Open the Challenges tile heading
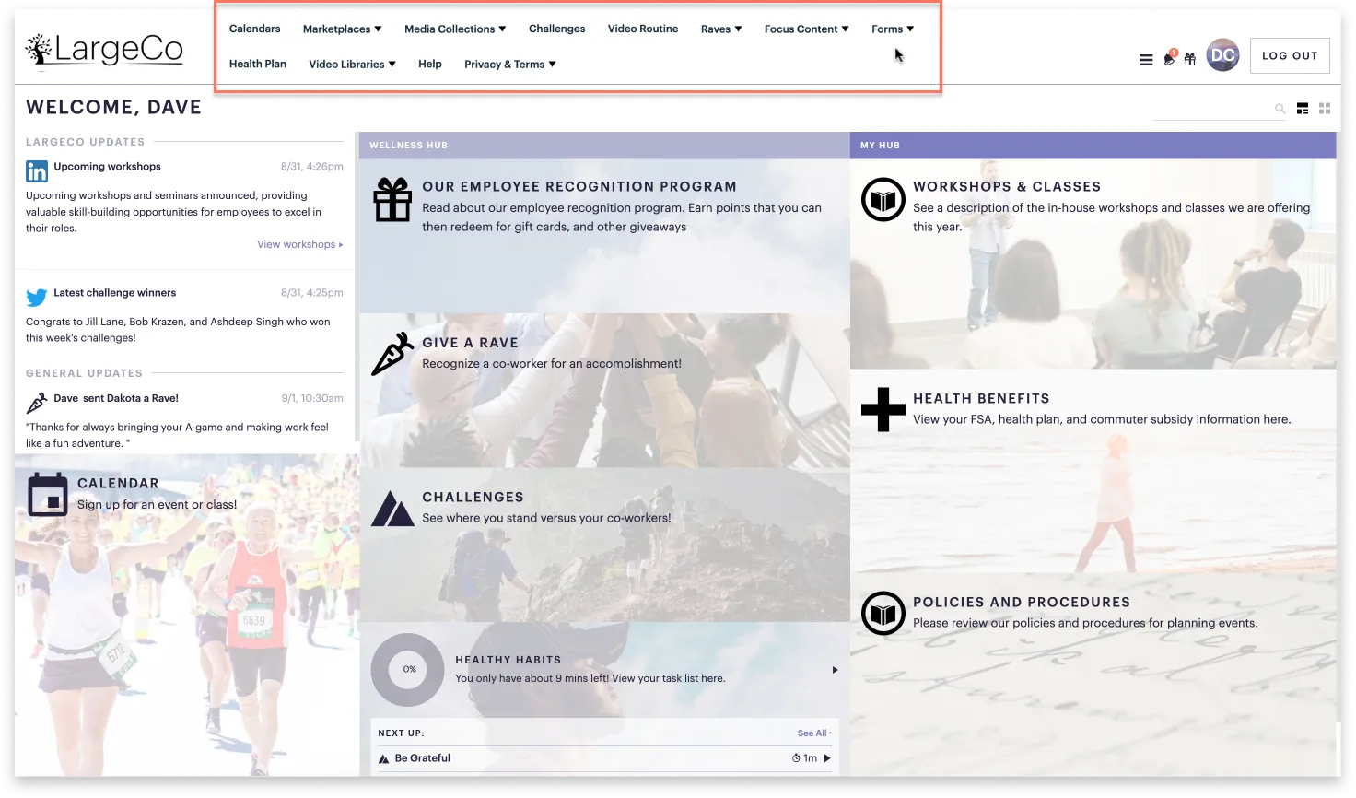 473,498
